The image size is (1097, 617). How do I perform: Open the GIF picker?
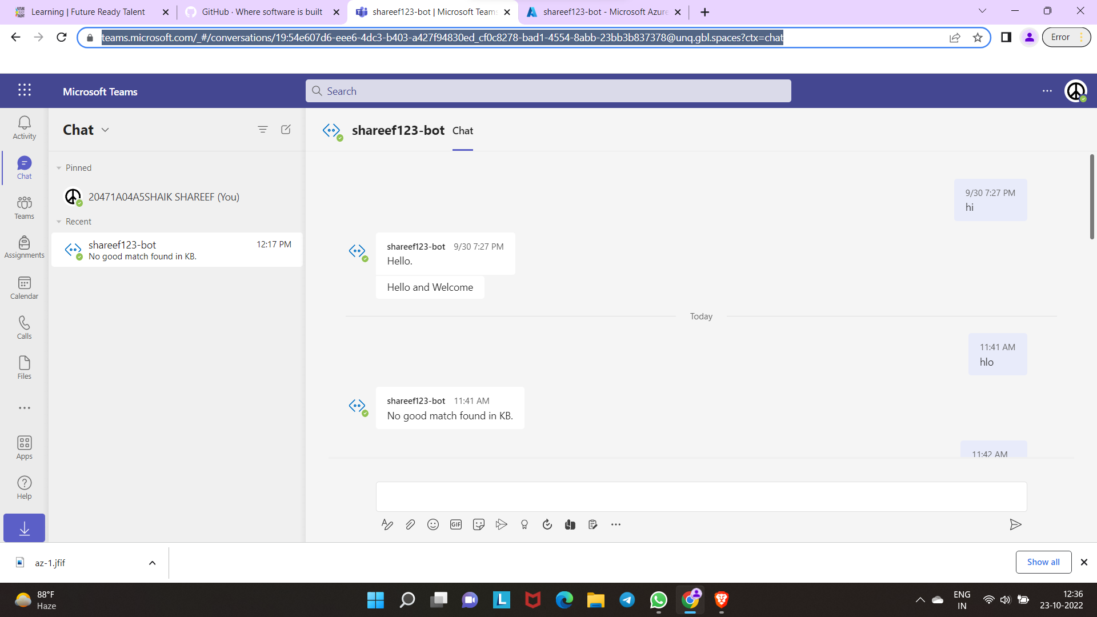click(x=456, y=524)
